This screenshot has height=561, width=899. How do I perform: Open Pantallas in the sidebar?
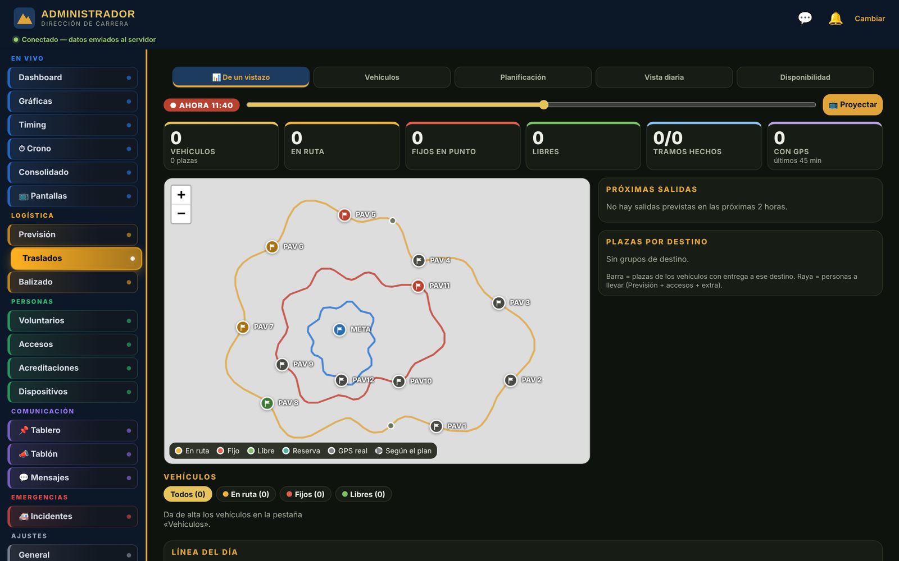click(72, 196)
